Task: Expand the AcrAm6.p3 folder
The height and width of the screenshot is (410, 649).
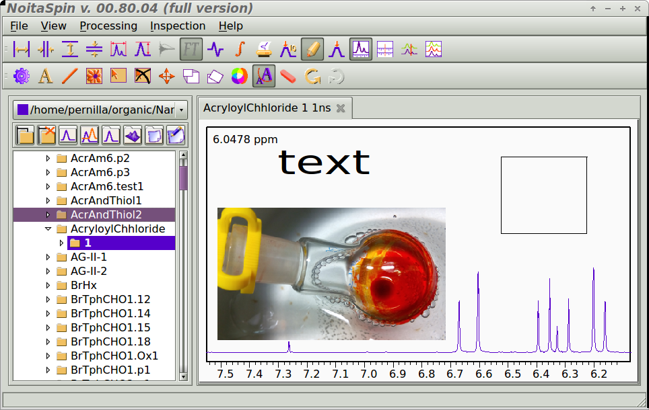Action: (x=48, y=172)
